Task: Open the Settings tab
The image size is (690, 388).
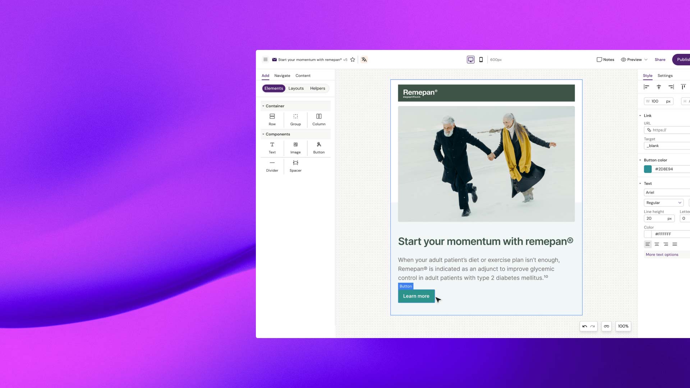Action: coord(665,75)
